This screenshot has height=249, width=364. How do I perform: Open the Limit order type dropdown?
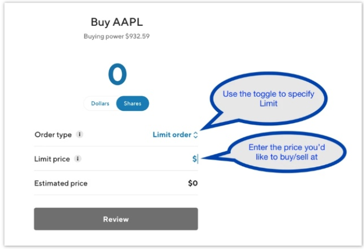point(172,135)
